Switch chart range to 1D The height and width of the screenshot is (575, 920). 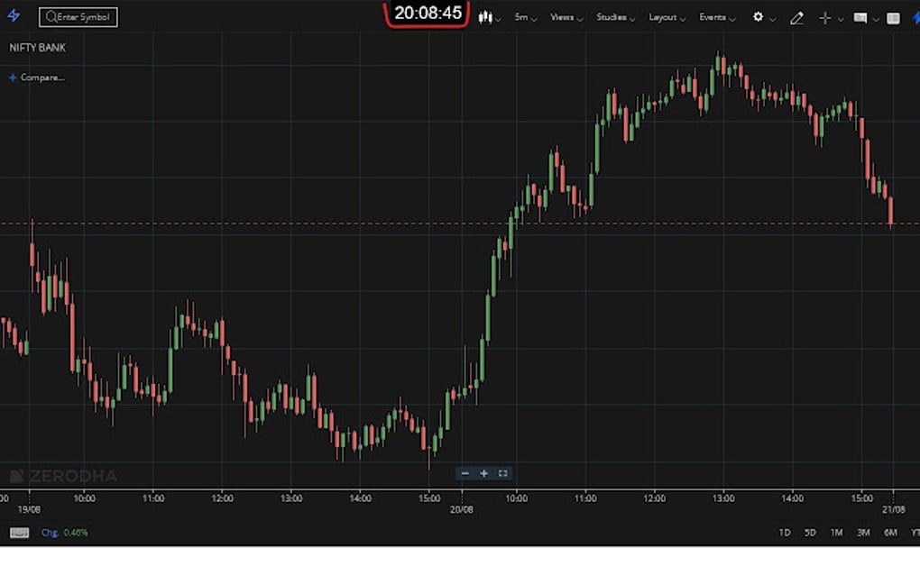(x=785, y=533)
